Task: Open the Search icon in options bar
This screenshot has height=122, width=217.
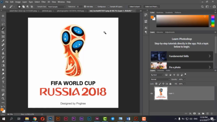Action: [x=202, y=7]
